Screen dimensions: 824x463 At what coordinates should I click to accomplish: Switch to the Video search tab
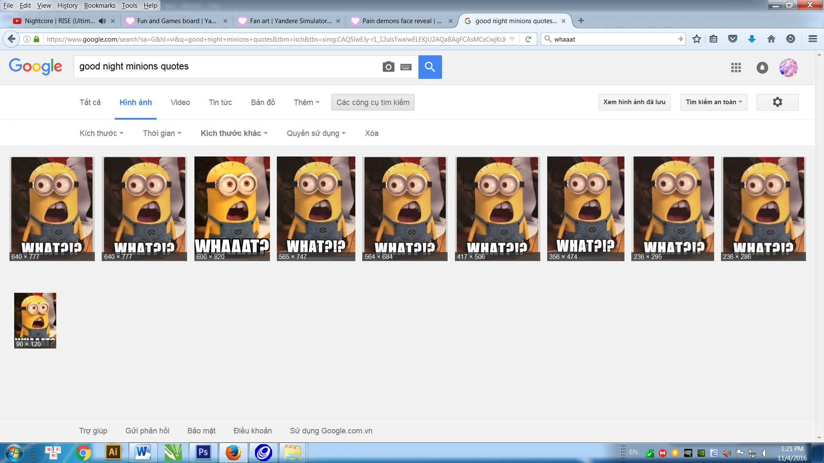coord(180,102)
